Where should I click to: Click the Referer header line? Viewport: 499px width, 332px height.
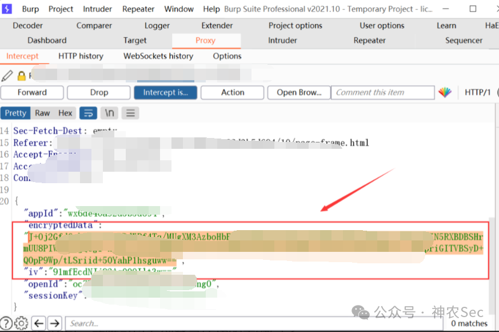191,143
